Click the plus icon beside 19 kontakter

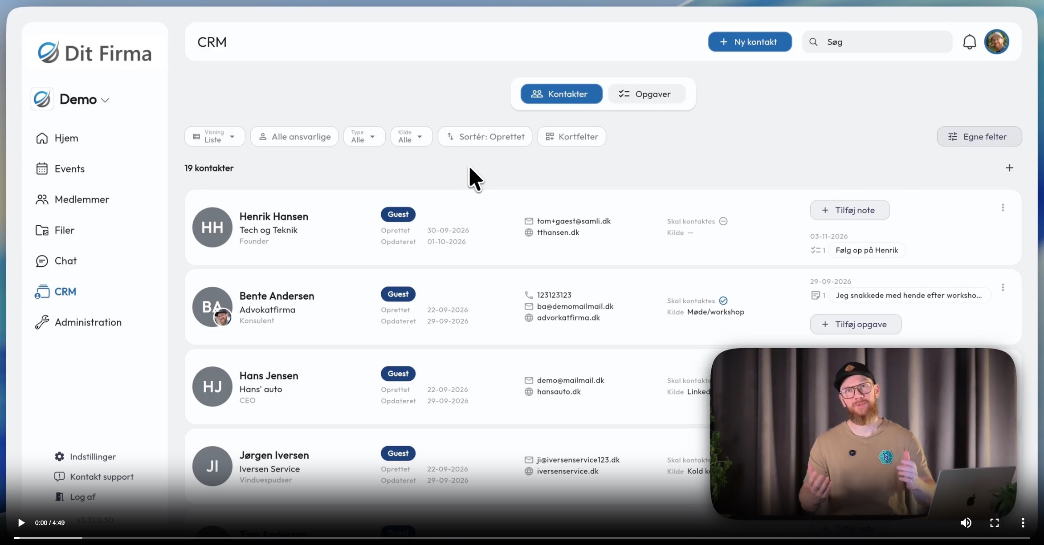click(1009, 168)
